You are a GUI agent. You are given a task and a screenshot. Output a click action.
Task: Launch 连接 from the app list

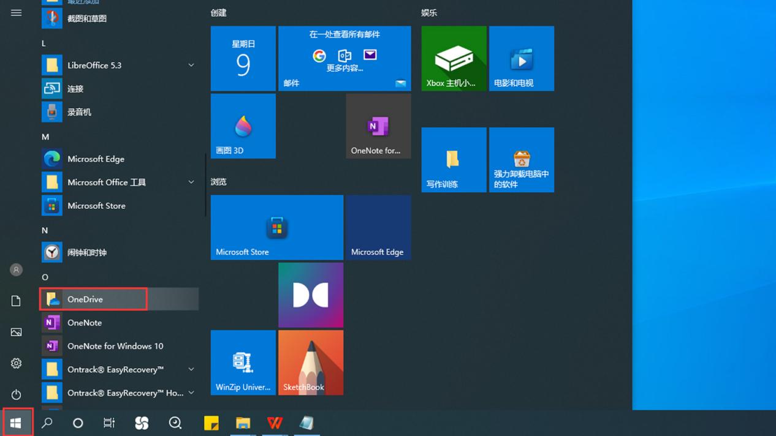coord(120,89)
